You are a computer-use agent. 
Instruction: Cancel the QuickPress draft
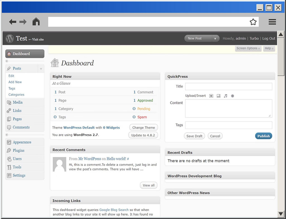point(215,136)
